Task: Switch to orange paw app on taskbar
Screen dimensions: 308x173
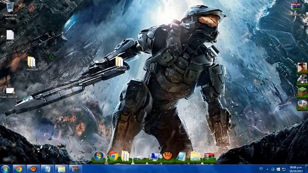Action: pos(33,169)
